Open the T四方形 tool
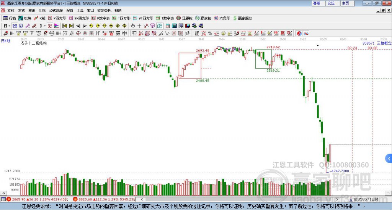Image resolution: width=392 pixels, height=210 pixels. [121, 18]
